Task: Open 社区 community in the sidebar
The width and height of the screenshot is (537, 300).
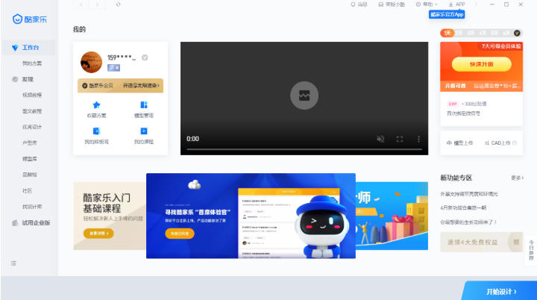Action: pyautogui.click(x=27, y=190)
